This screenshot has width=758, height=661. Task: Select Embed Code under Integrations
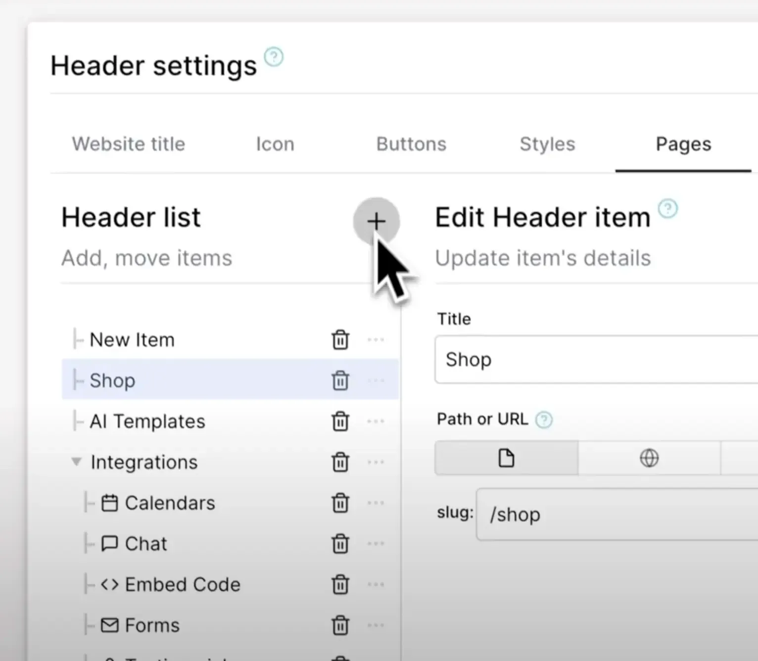click(183, 585)
